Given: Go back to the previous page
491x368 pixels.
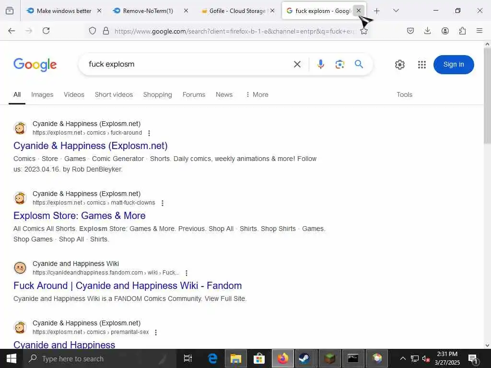Looking at the screenshot, I should pyautogui.click(x=12, y=31).
